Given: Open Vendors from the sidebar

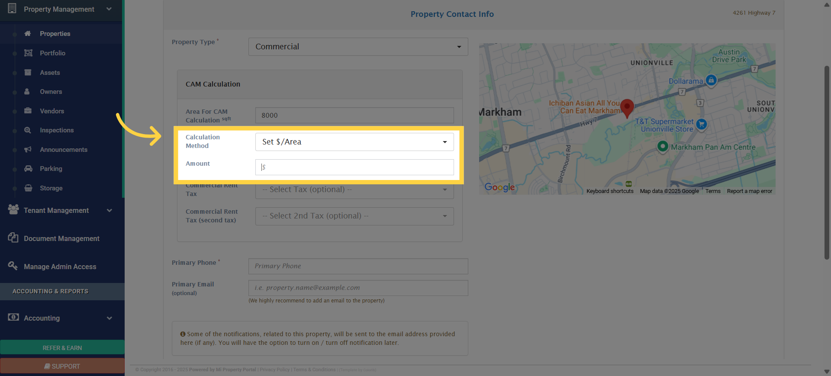Looking at the screenshot, I should pos(52,111).
